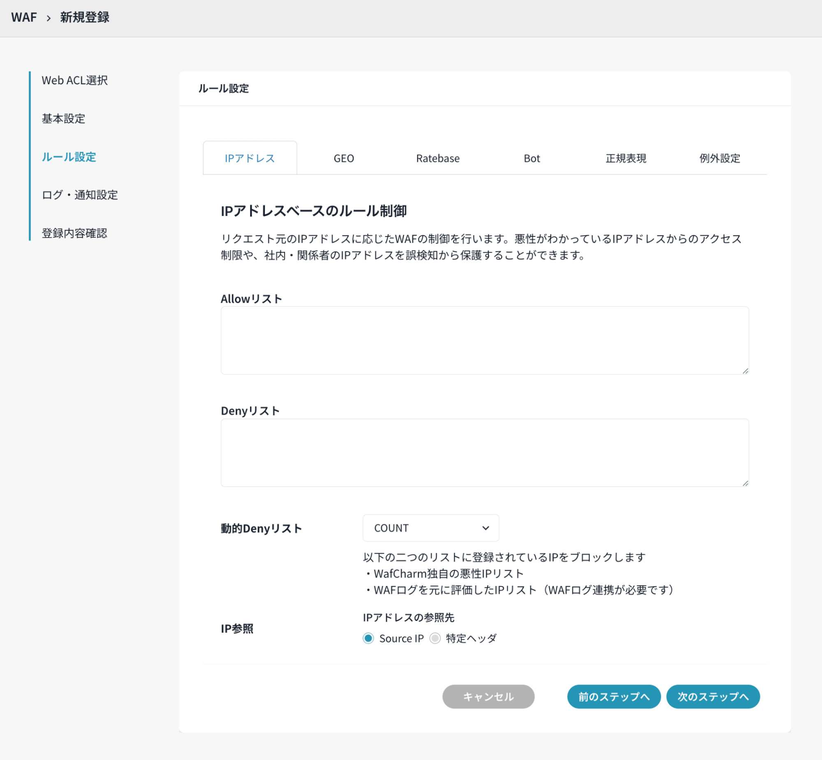Proceed with 次のステップへ button
The width and height of the screenshot is (822, 760).
point(713,697)
